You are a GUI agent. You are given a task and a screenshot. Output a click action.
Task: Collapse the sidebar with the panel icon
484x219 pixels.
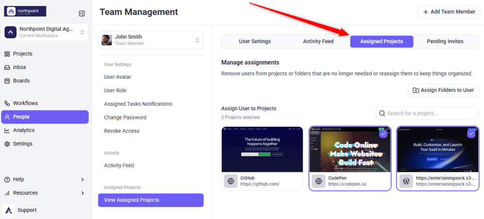click(x=82, y=13)
